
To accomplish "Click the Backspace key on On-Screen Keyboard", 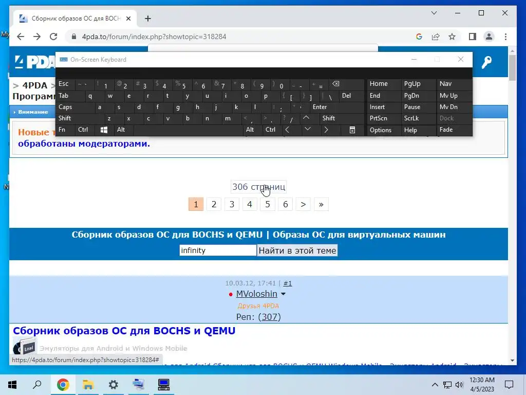I will point(335,84).
